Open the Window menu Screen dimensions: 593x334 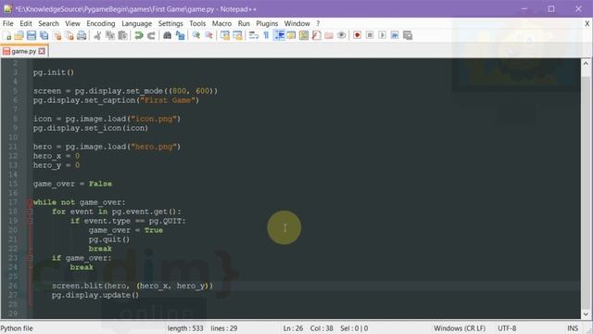[x=296, y=23]
